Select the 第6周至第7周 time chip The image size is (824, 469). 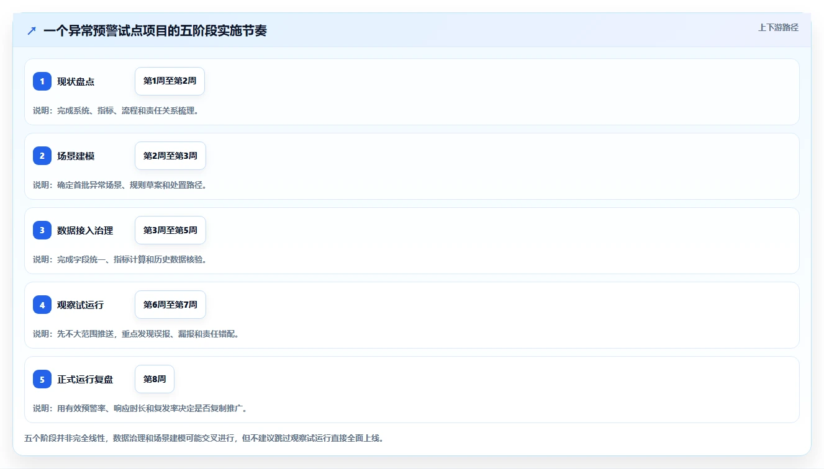[x=170, y=305]
